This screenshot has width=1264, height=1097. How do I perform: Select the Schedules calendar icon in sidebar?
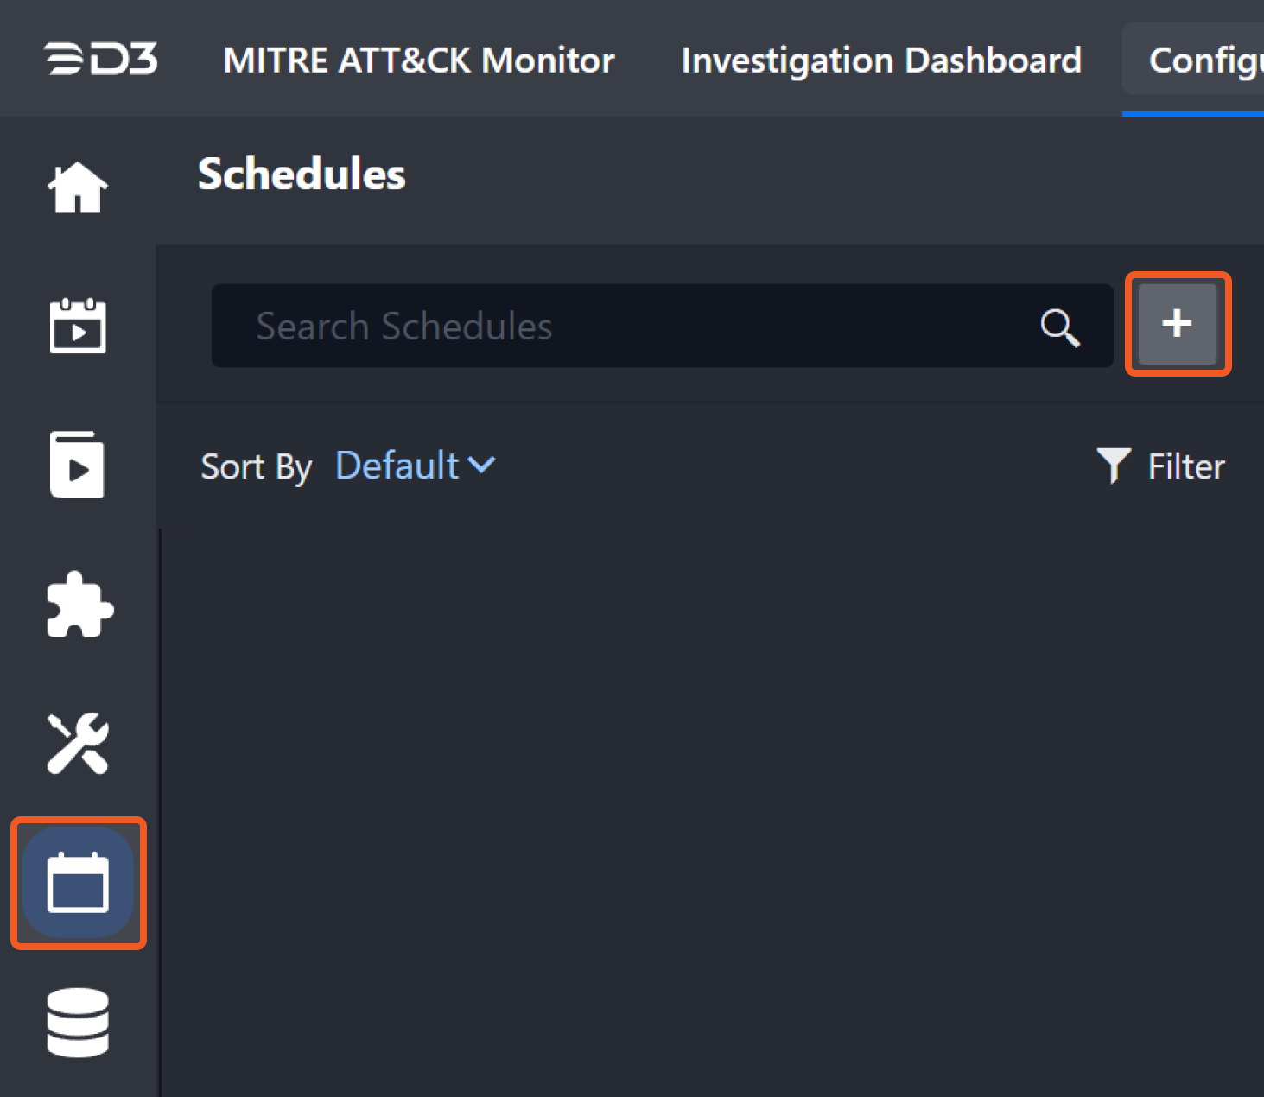[x=78, y=882]
